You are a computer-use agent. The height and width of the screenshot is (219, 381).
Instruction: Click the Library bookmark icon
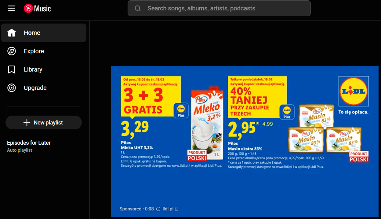[x=12, y=69]
